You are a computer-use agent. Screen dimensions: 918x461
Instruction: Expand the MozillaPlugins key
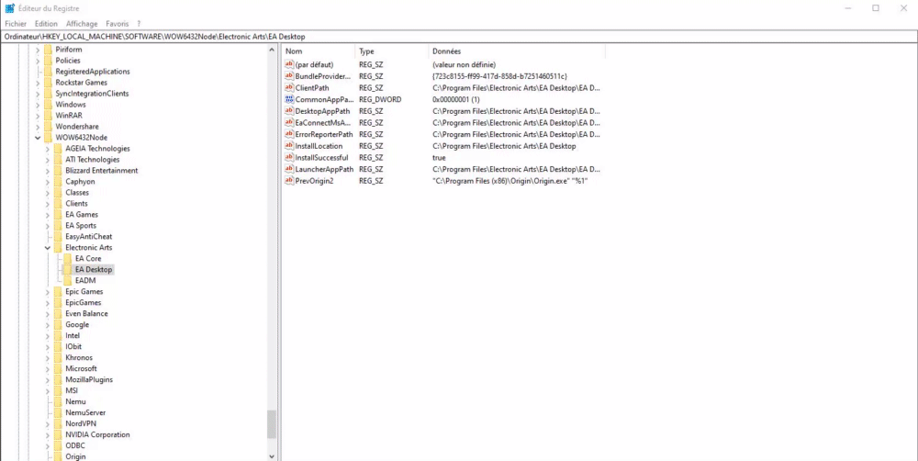coord(48,379)
